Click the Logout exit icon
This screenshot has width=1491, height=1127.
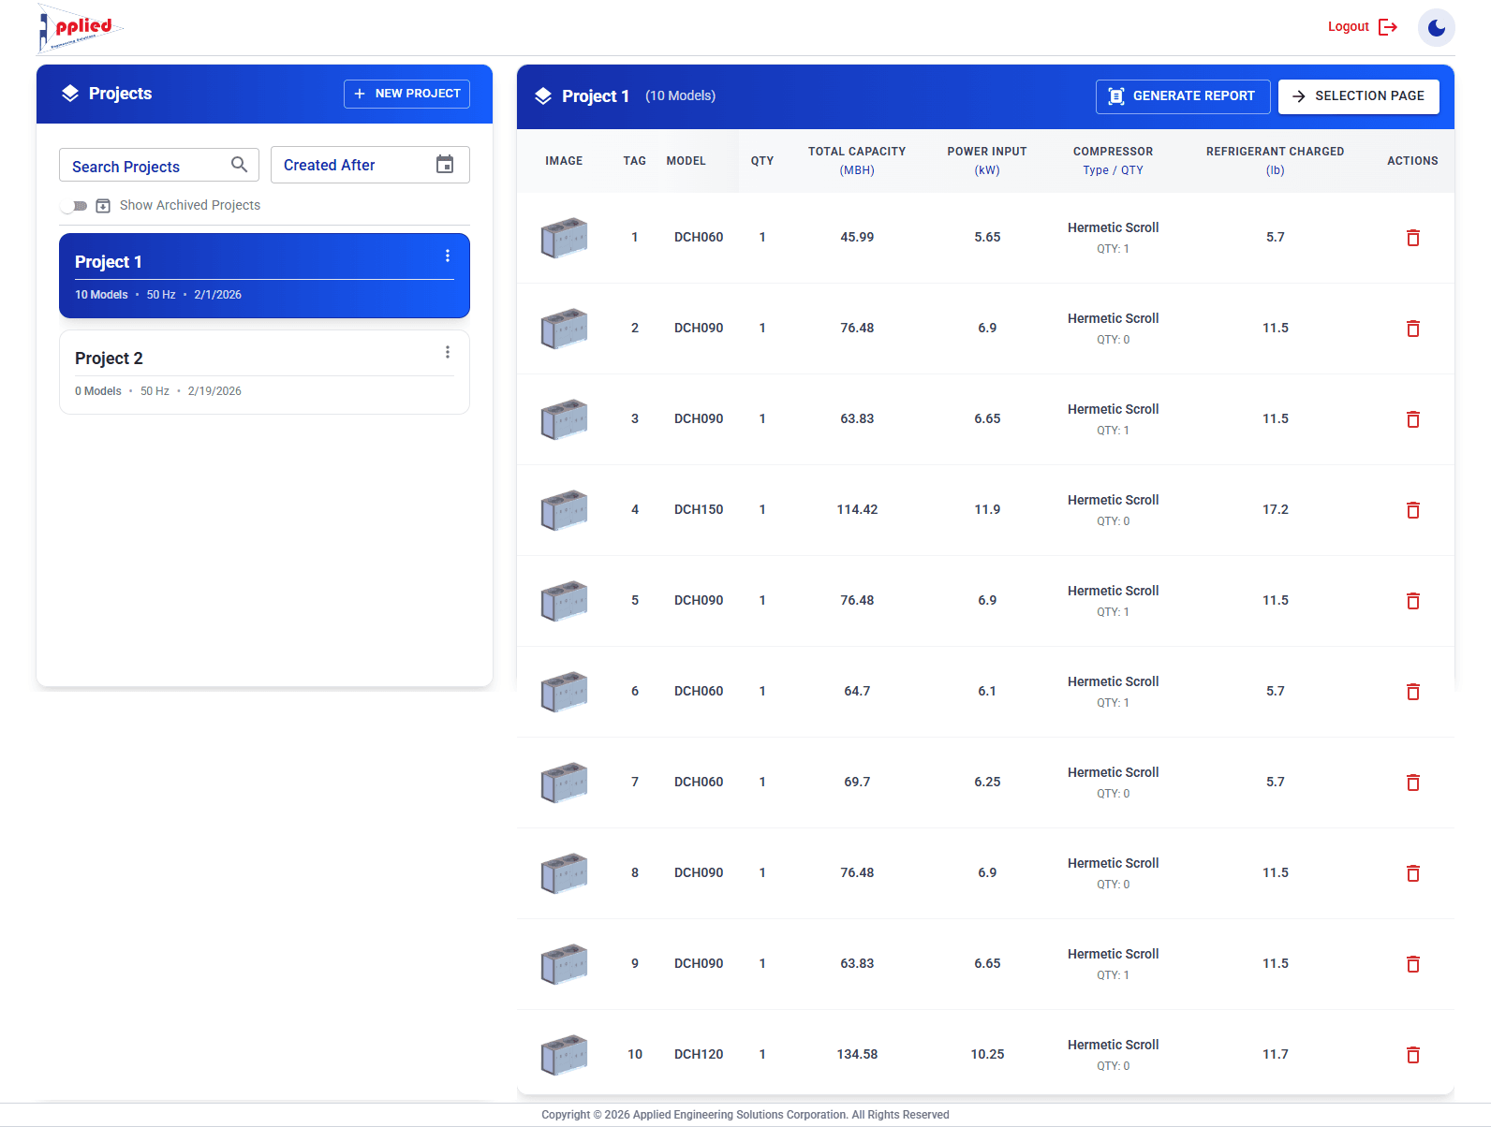tap(1388, 27)
